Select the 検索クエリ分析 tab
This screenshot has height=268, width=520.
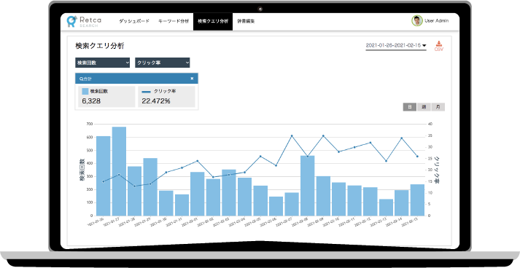click(213, 21)
